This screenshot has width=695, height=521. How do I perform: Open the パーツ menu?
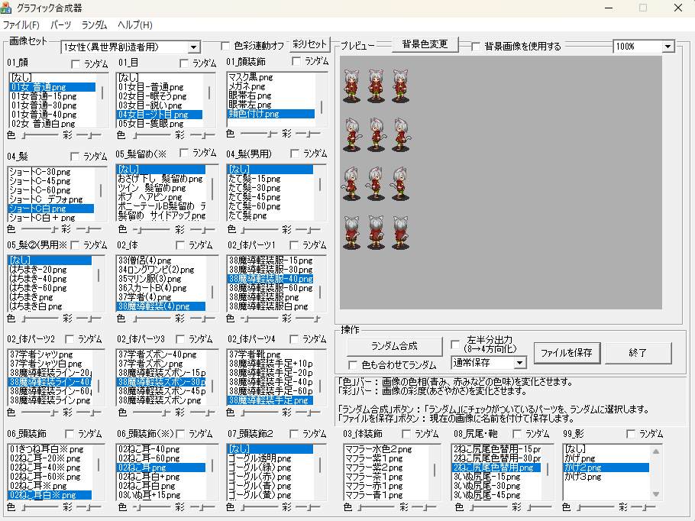click(x=60, y=25)
